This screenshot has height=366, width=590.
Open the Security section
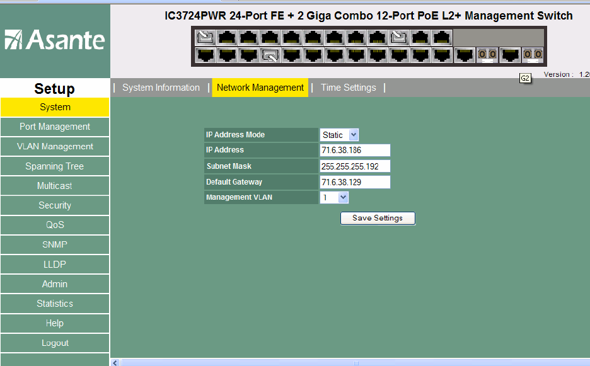pyautogui.click(x=55, y=205)
